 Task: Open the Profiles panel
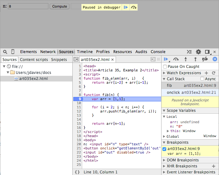[x=103, y=52]
